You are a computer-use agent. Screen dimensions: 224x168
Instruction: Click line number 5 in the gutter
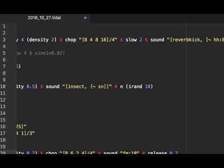[4, 53]
